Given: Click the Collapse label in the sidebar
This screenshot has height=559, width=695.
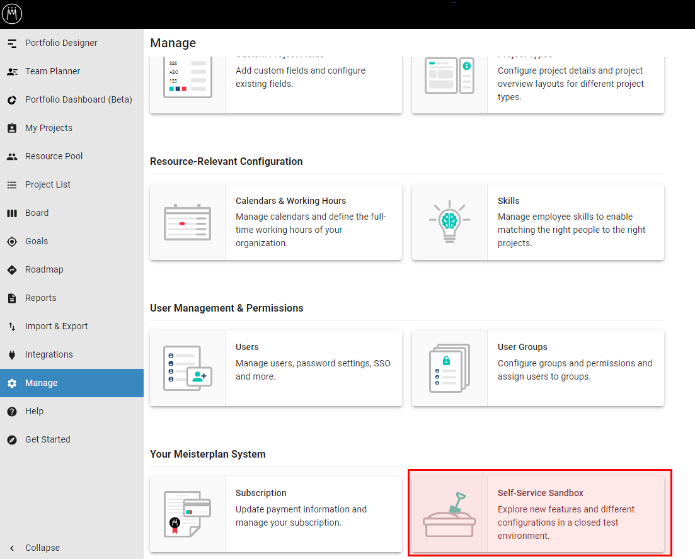Looking at the screenshot, I should coord(43,548).
